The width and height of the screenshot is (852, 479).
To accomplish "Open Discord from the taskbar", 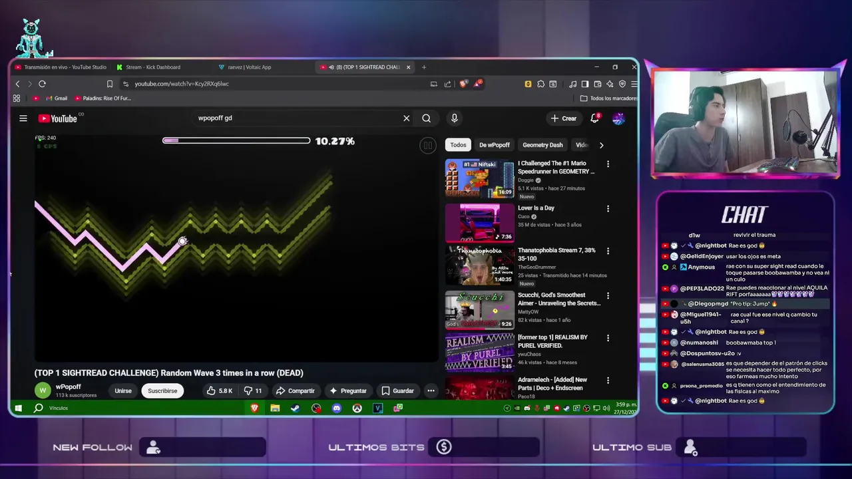I will (x=337, y=408).
